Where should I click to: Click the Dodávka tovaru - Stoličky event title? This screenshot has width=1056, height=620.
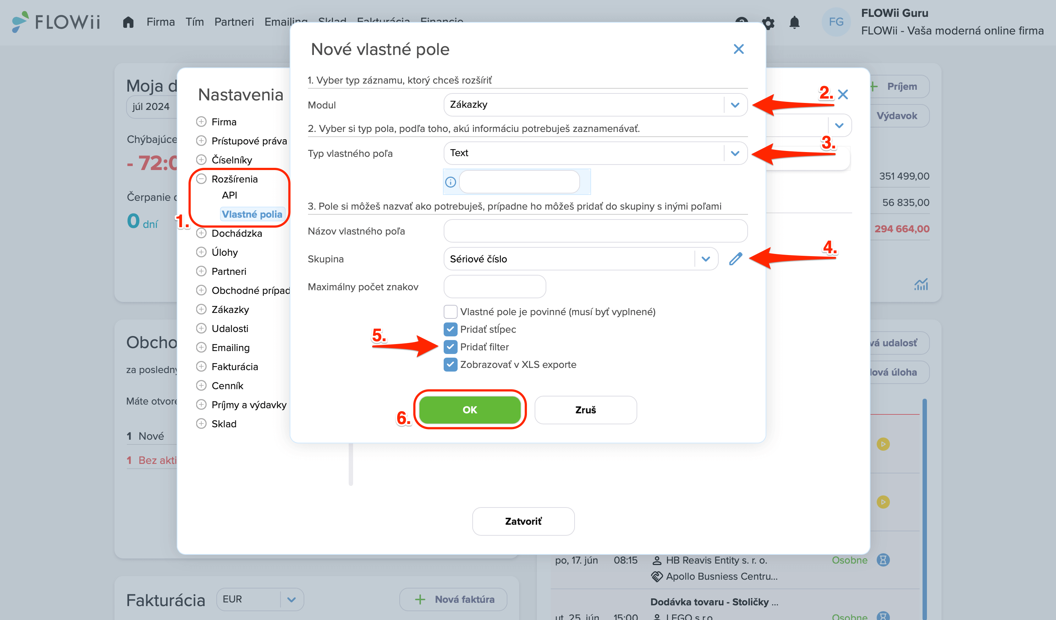pos(714,602)
